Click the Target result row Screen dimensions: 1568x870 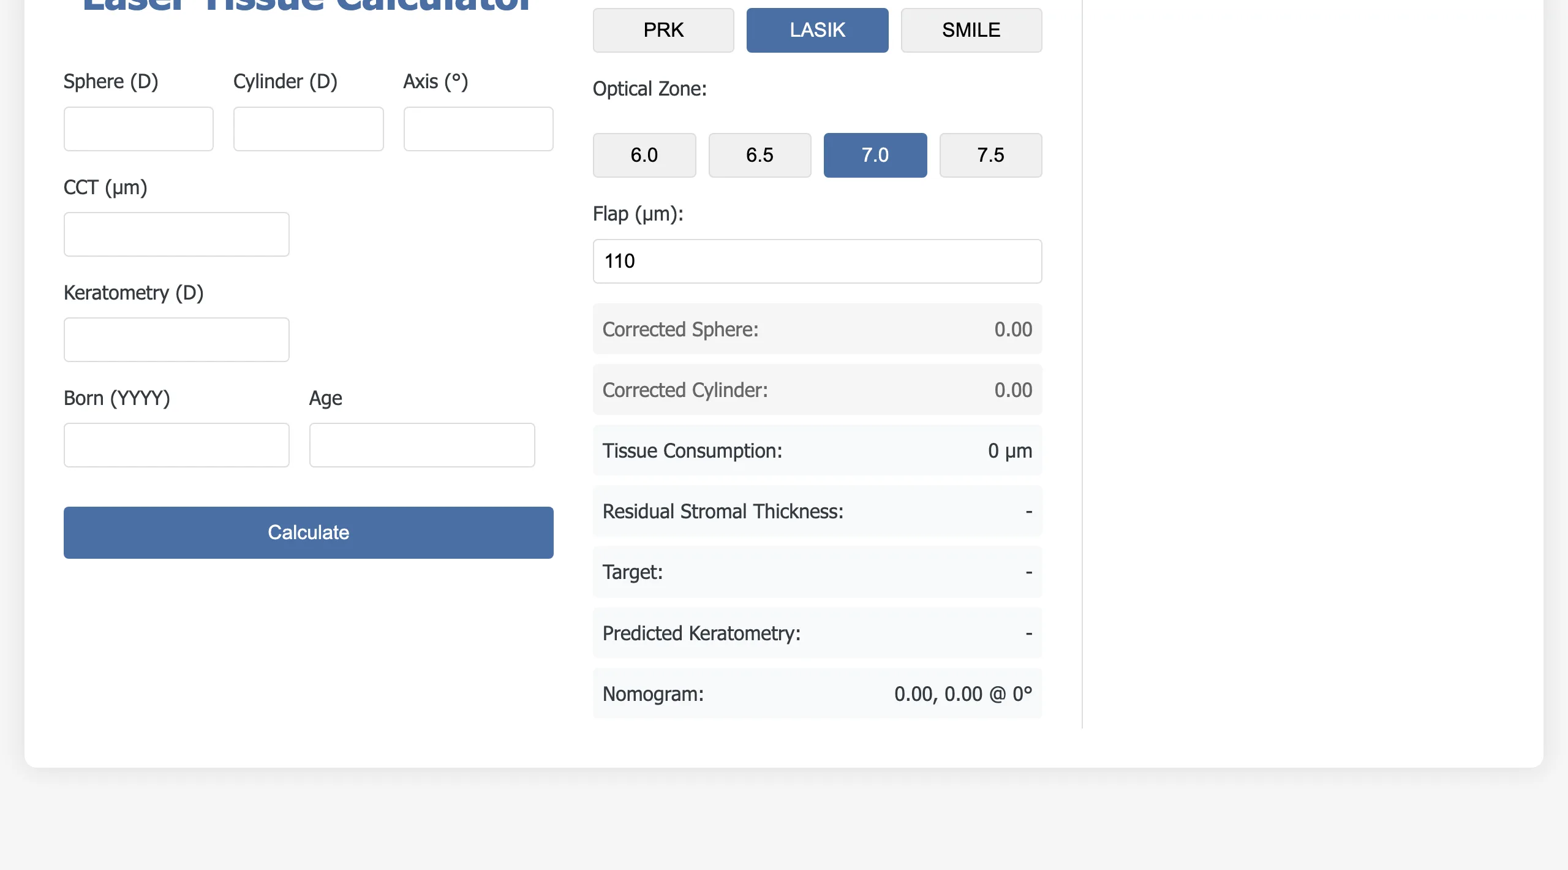(817, 572)
